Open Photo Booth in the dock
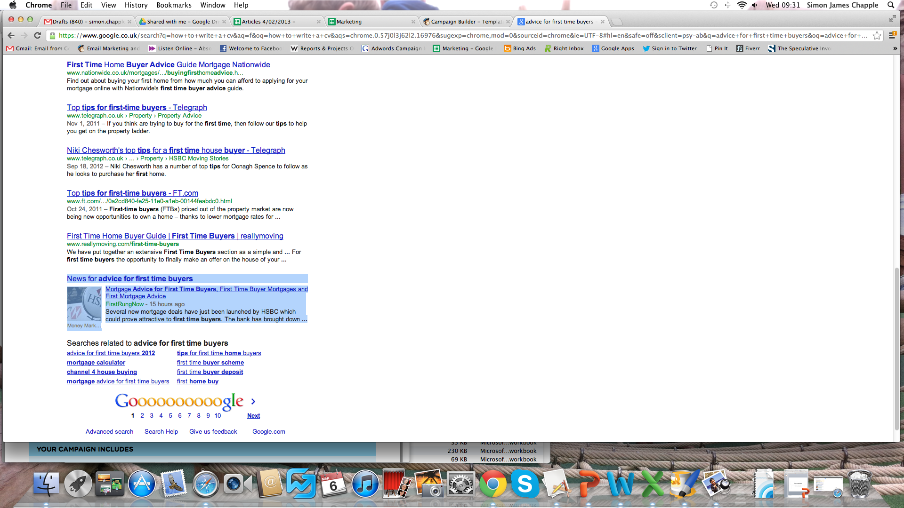904x508 pixels. coord(397,484)
